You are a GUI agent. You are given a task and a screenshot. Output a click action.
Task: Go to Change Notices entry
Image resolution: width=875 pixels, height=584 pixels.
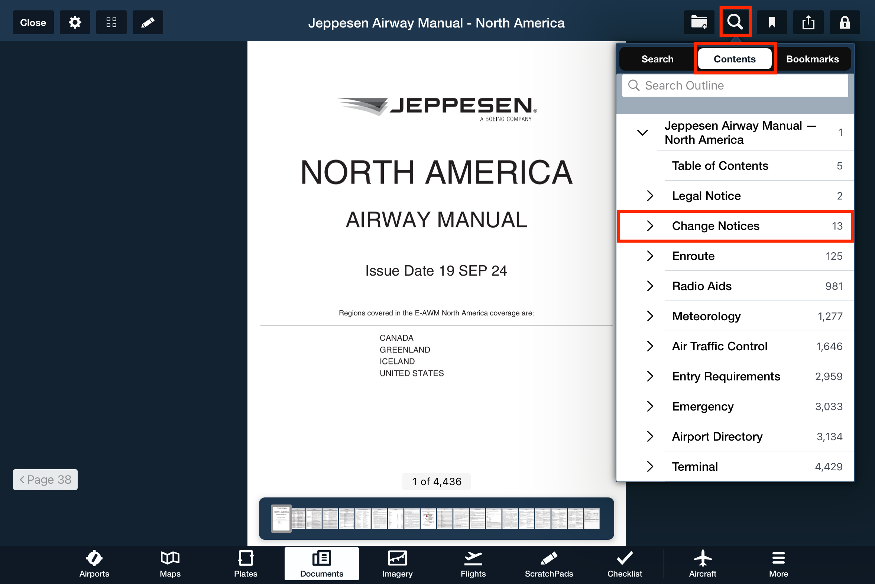tap(735, 226)
